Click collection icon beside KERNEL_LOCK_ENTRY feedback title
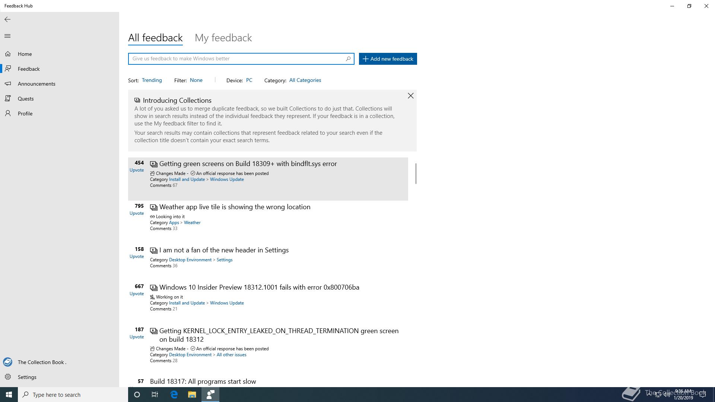The height and width of the screenshot is (402, 715). point(154,331)
